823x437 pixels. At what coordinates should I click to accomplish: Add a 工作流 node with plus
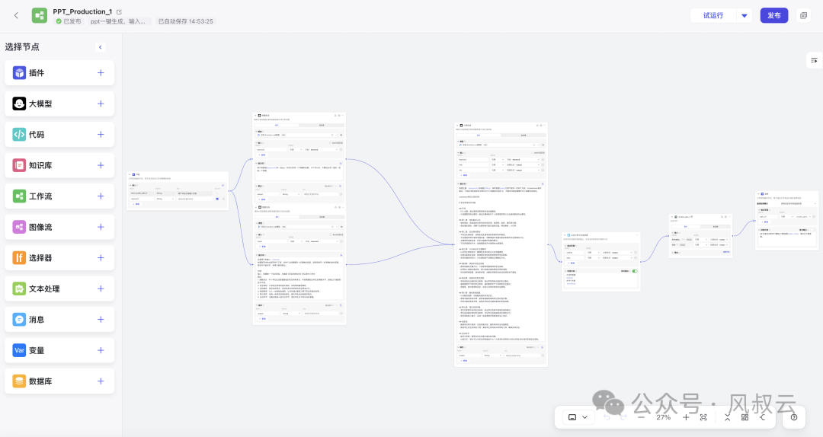pyautogui.click(x=101, y=196)
